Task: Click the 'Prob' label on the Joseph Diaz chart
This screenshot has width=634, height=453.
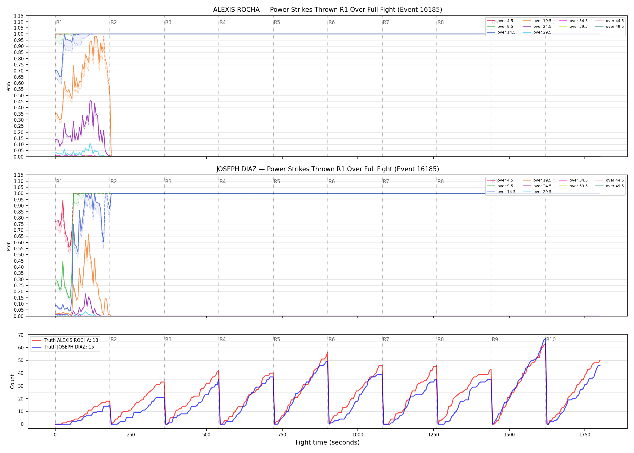Action: click(x=9, y=246)
